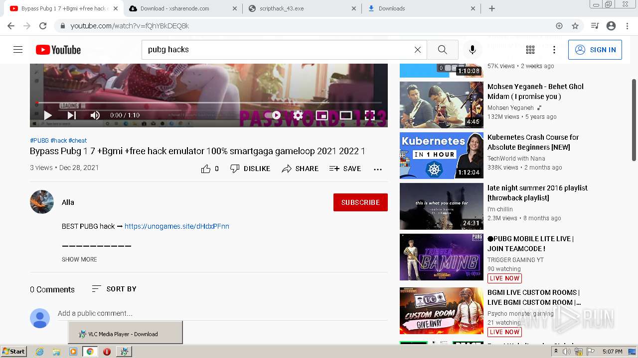Open BGMI LIVE CUSTOM ROOMS stream

(442, 311)
